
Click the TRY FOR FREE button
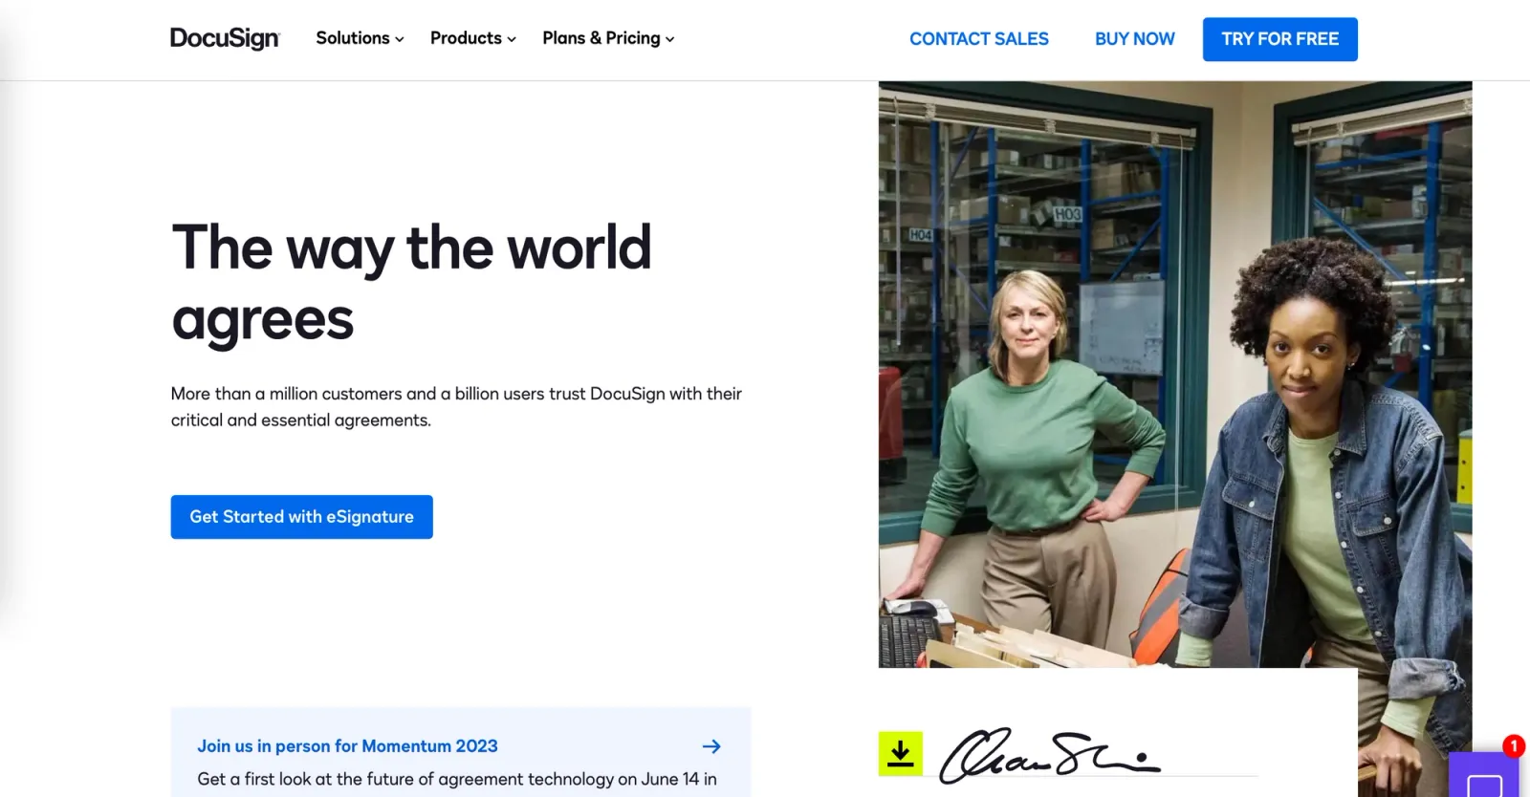coord(1279,39)
